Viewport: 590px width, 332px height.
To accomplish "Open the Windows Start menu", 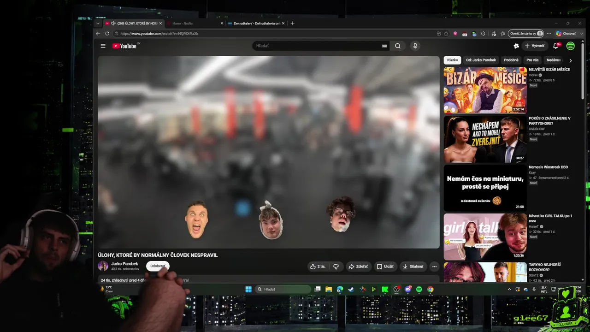I will pyautogui.click(x=248, y=290).
